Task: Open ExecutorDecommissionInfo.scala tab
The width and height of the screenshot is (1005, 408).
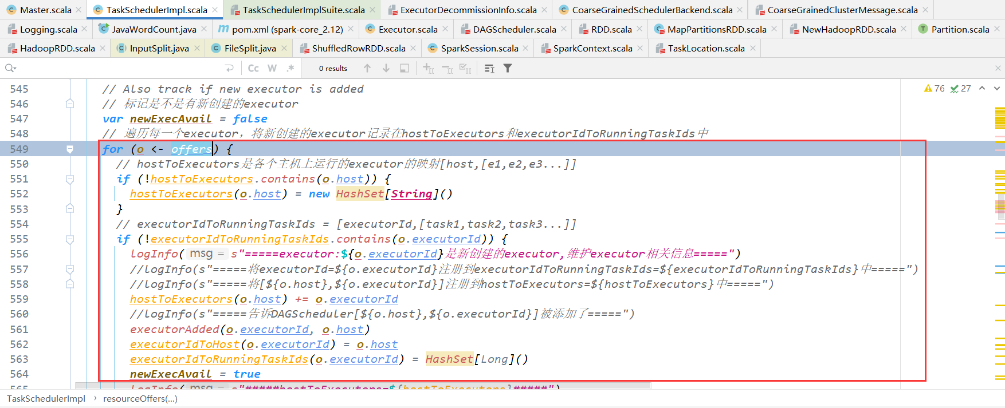Action: click(468, 10)
